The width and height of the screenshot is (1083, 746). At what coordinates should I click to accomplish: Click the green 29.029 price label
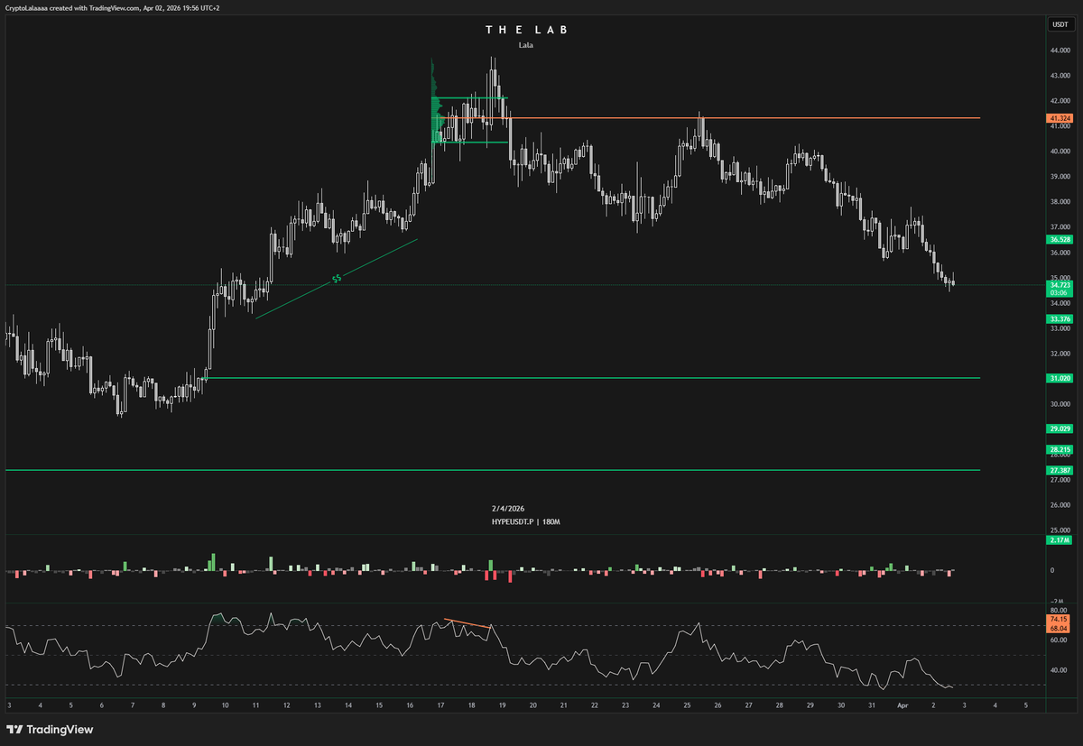(1060, 428)
